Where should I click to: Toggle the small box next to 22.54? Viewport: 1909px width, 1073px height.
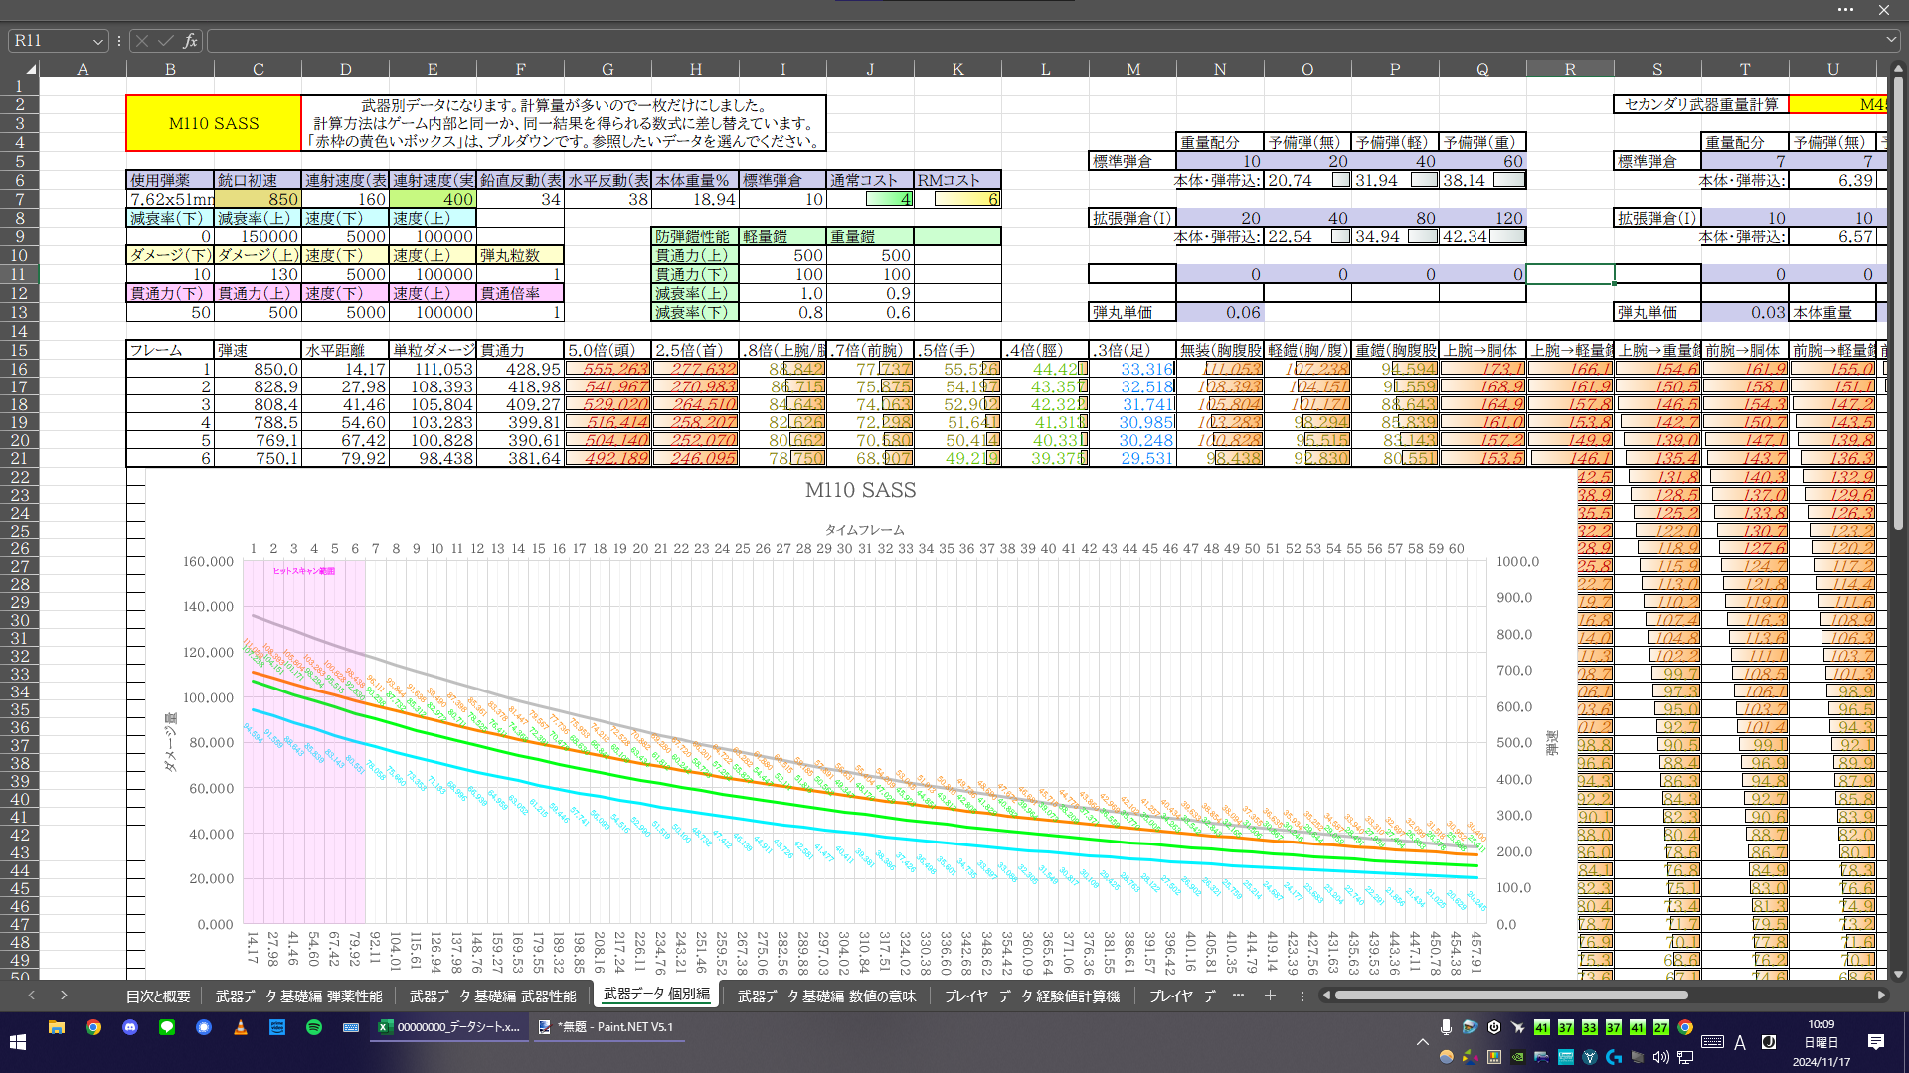(1340, 236)
